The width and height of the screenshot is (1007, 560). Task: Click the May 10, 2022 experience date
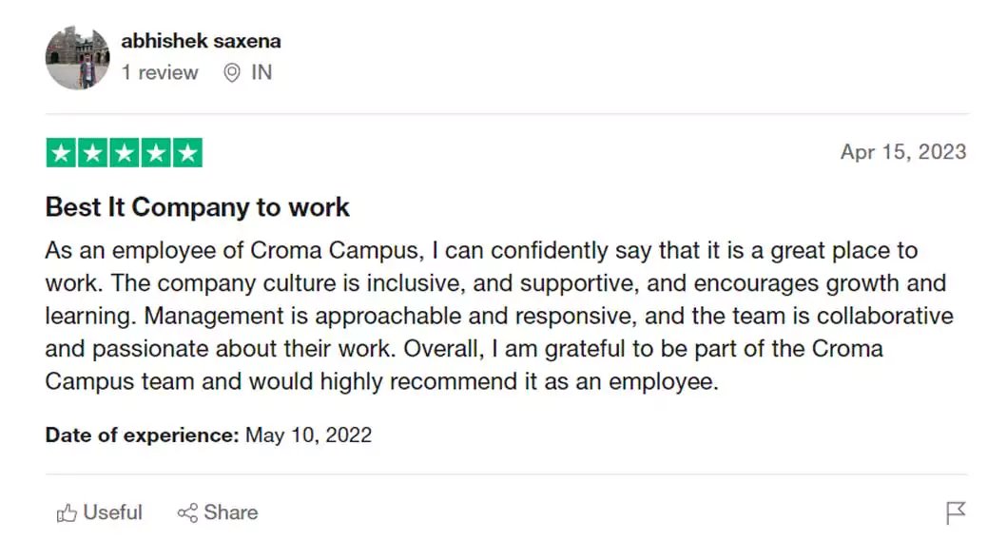[308, 435]
